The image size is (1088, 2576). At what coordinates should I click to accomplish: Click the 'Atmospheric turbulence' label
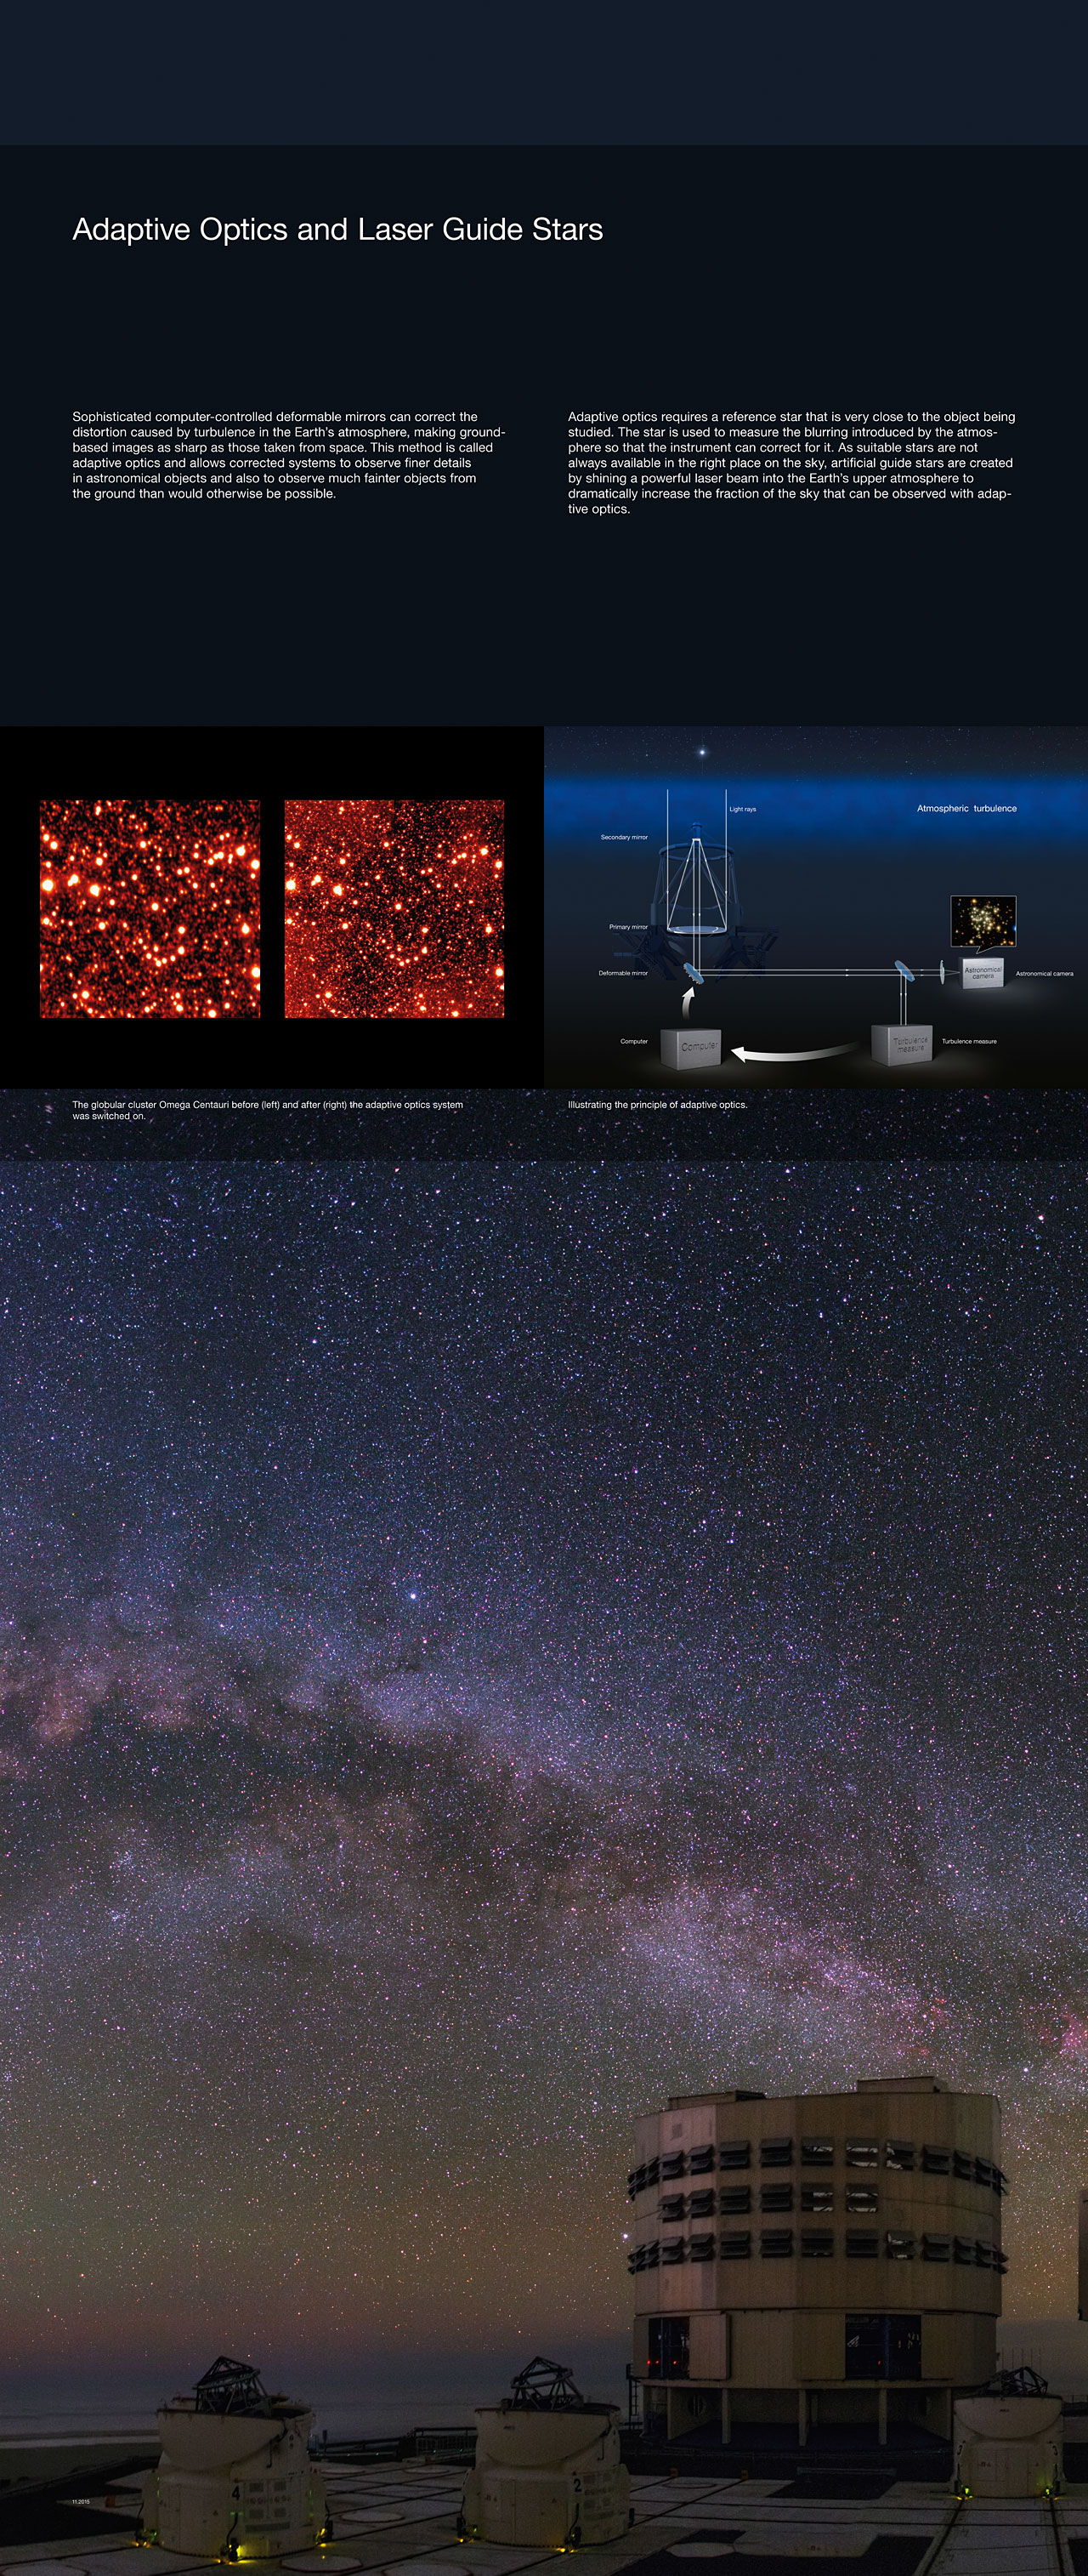click(966, 808)
